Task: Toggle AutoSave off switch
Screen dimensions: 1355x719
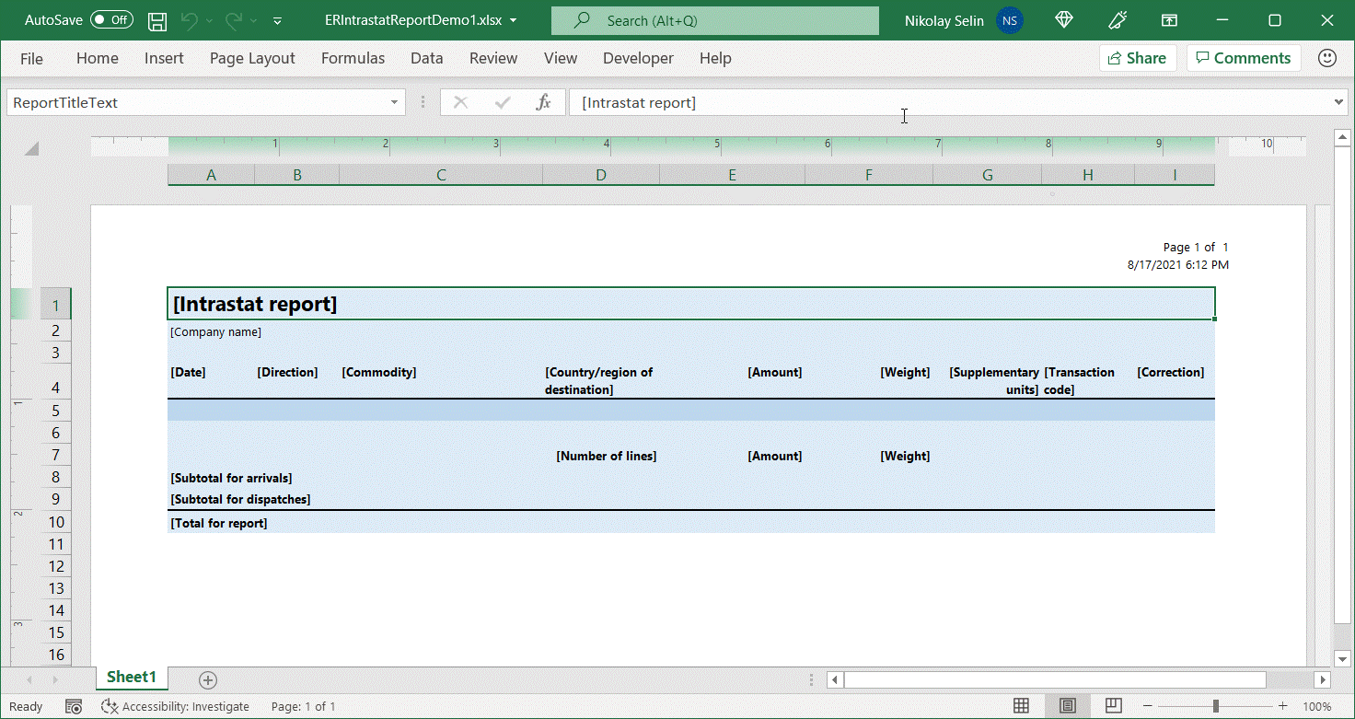Action: pyautogui.click(x=110, y=19)
